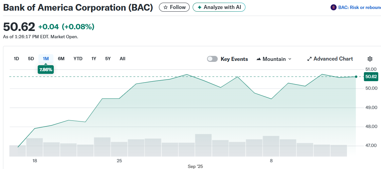
Task: Click the 50.00 y-axis label
Action: point(372,88)
